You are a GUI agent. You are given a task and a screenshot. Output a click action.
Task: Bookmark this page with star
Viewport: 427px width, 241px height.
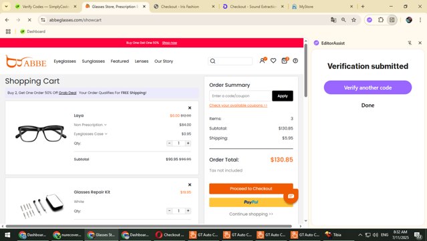click(x=353, y=20)
